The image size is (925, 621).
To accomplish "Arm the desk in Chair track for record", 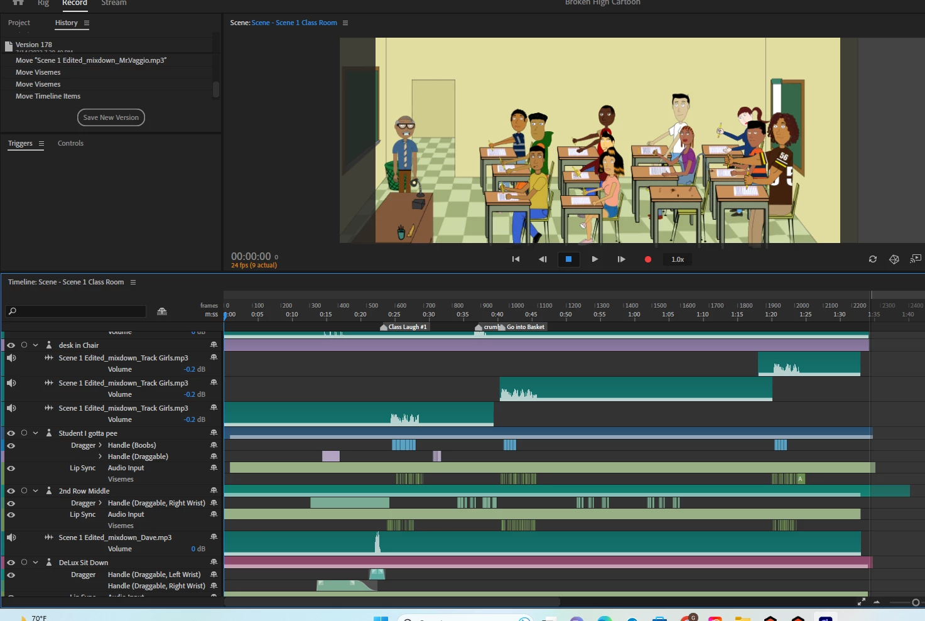I will tap(214, 345).
